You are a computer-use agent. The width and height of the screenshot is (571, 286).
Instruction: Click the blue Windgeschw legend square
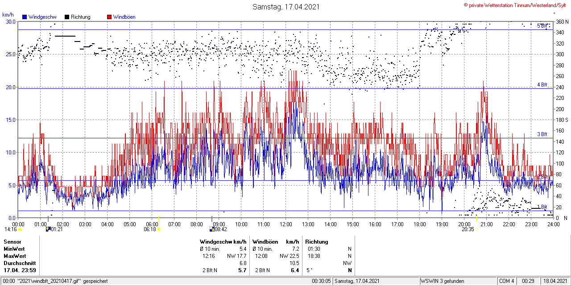click(x=25, y=17)
